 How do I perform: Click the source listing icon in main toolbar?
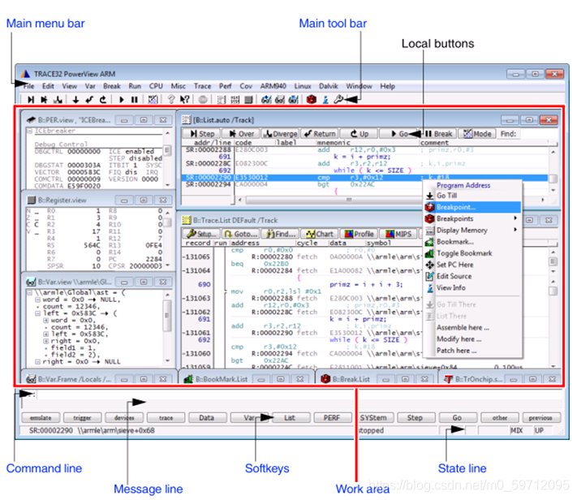(x=222, y=99)
